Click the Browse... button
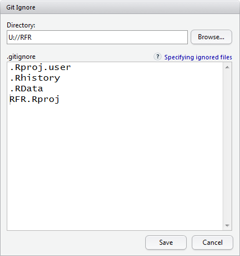 (211, 37)
